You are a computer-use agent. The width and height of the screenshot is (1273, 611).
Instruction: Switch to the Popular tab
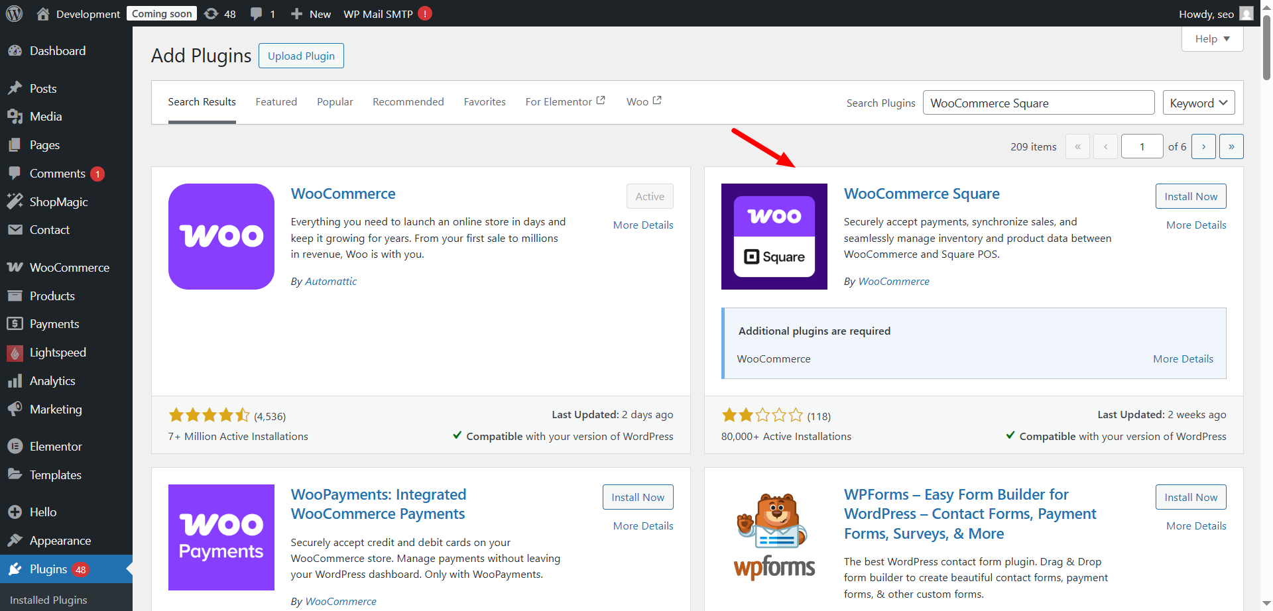click(335, 102)
